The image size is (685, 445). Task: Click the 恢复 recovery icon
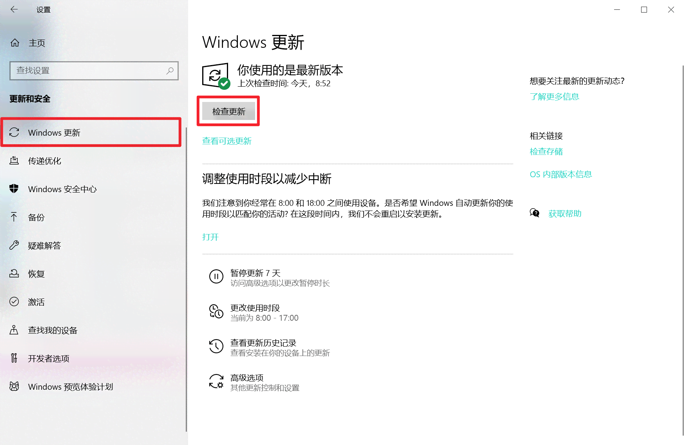(14, 274)
